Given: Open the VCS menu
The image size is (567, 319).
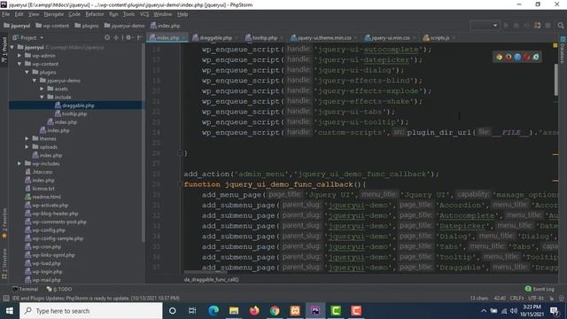Looking at the screenshot, I should [x=144, y=14].
